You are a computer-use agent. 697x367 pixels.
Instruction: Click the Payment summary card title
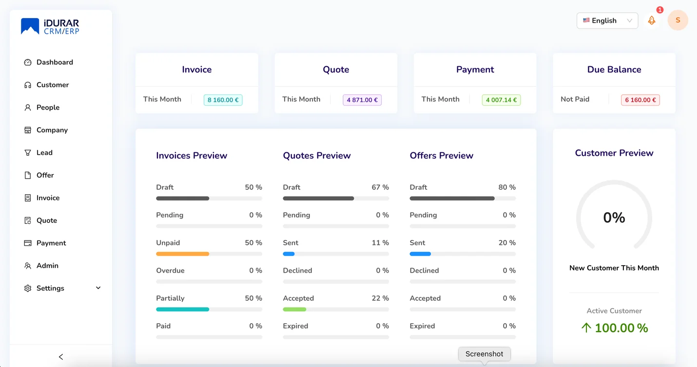click(x=475, y=70)
